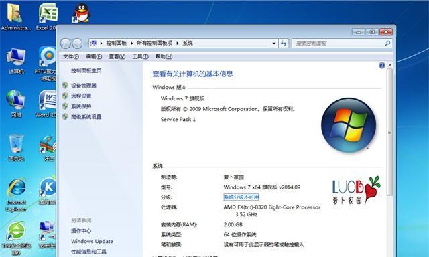The height and width of the screenshot is (257, 429).
Task: Click the control panel icon in address bar
Action: click(x=94, y=43)
